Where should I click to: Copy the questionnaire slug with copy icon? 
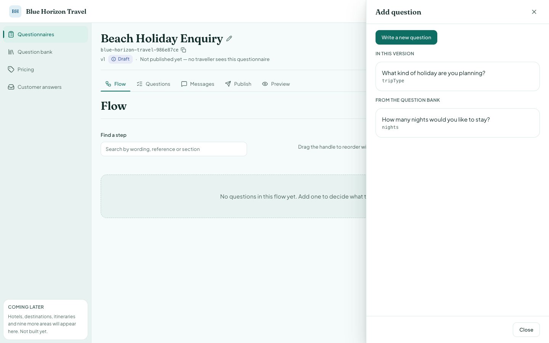[x=183, y=50]
